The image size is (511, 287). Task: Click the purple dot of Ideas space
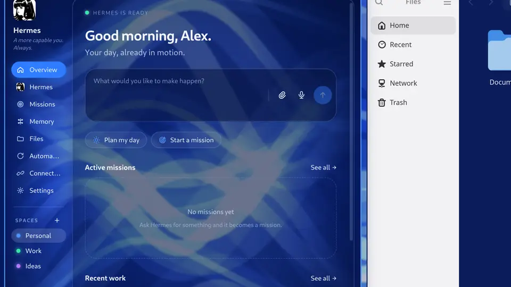coord(19,266)
